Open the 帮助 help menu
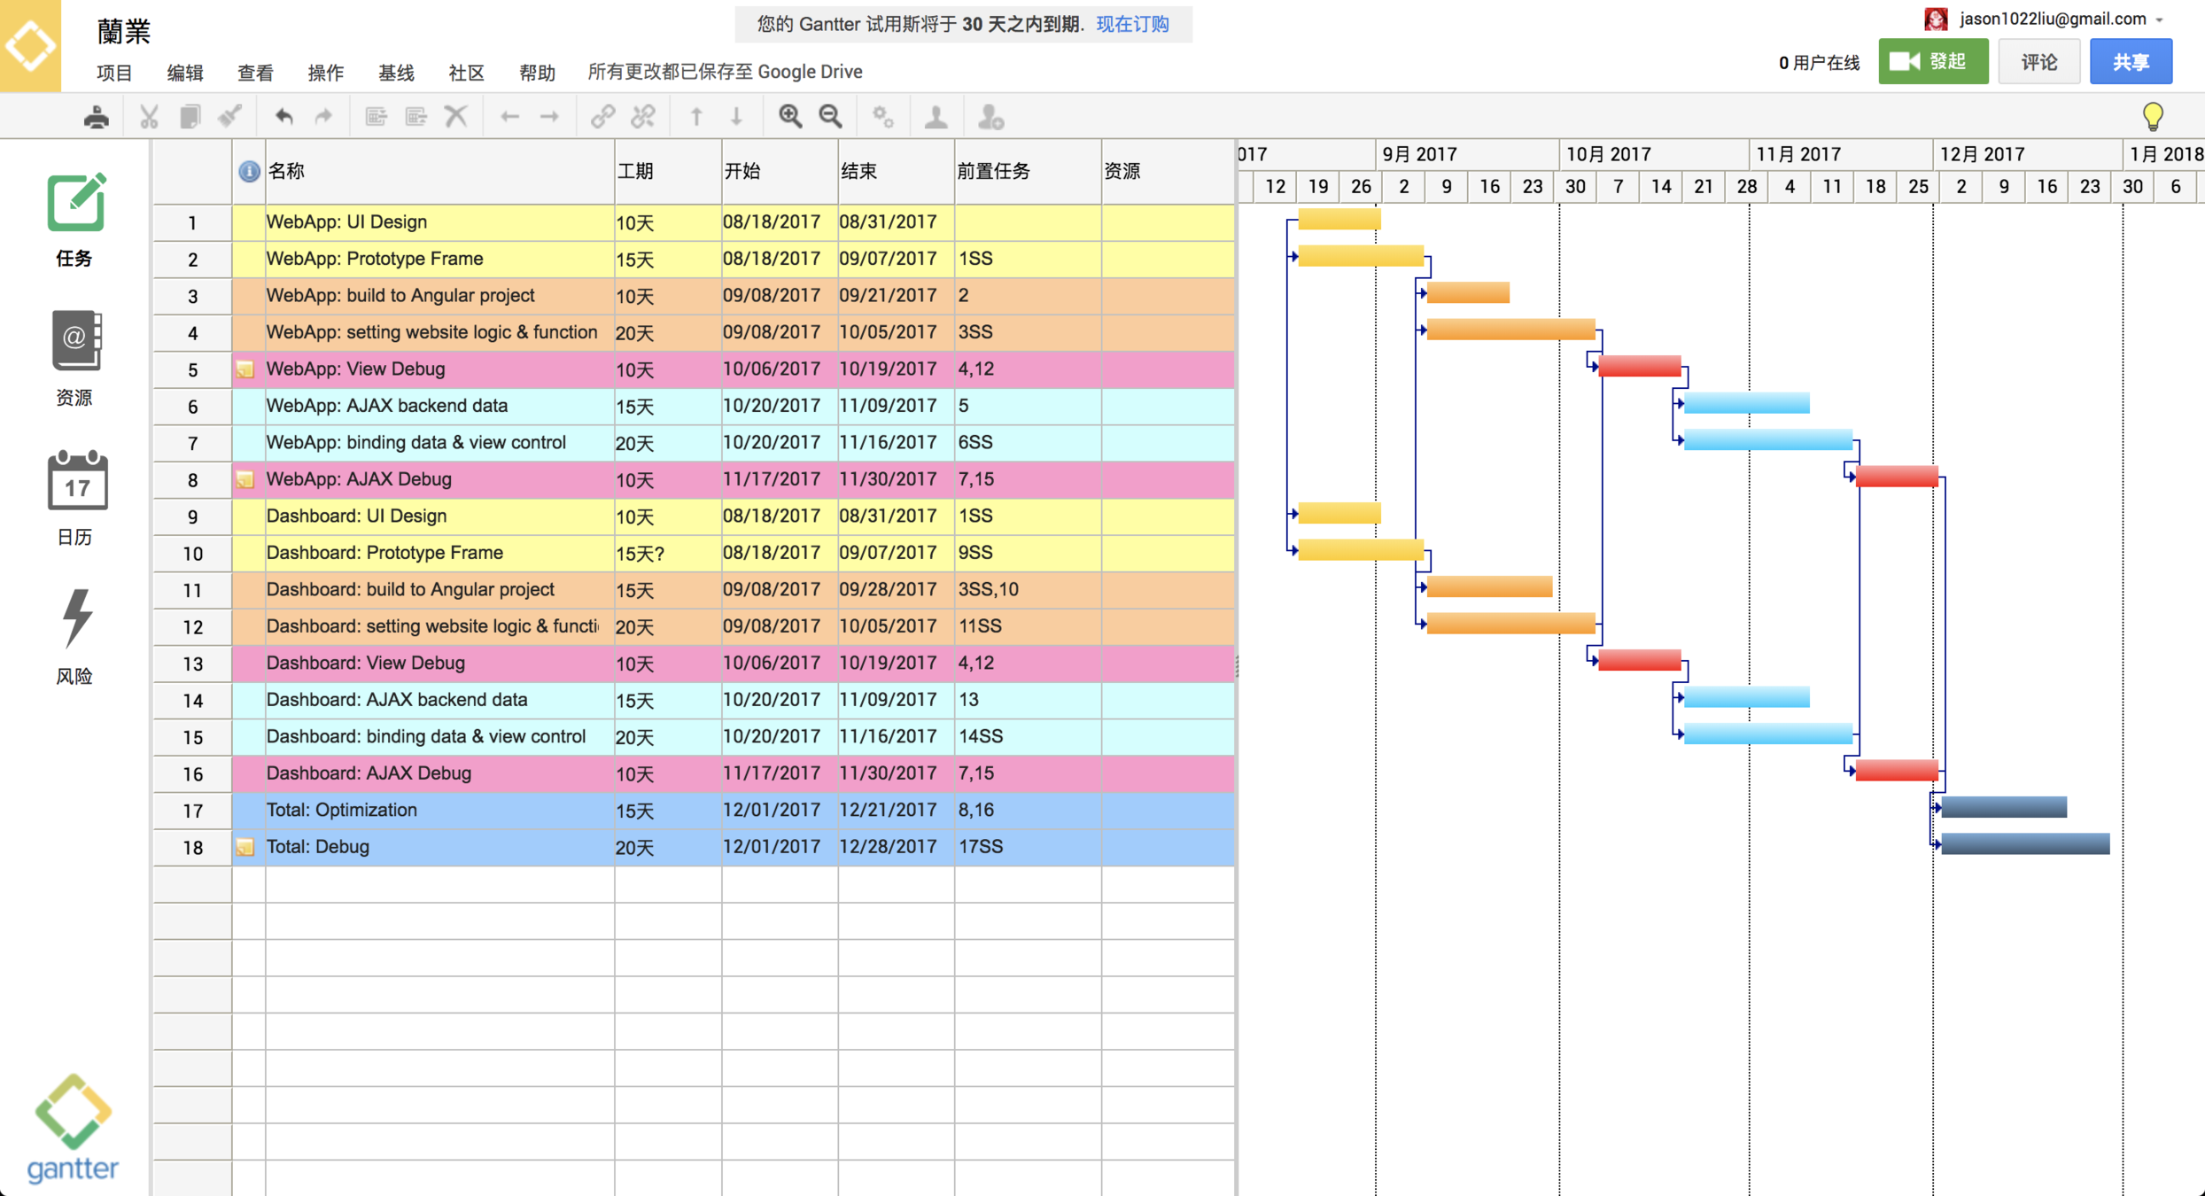The height and width of the screenshot is (1196, 2205). point(537,72)
